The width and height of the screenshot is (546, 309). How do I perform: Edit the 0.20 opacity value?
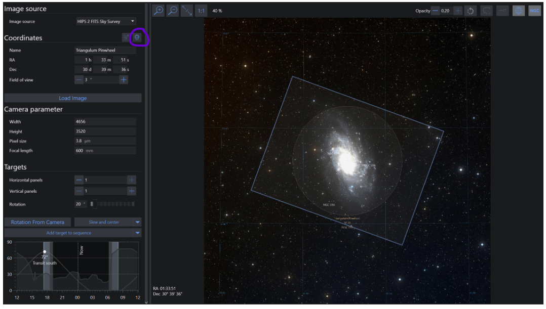446,11
